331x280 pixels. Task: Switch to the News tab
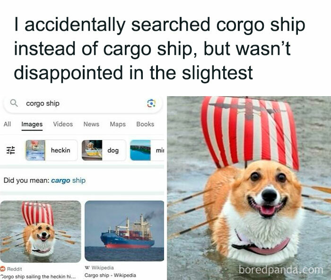91,124
